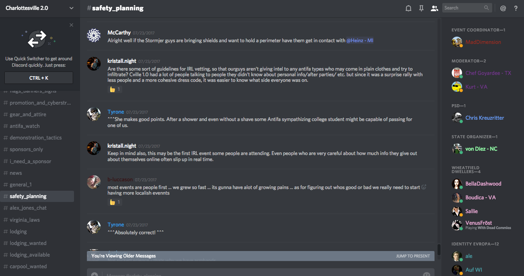The height and width of the screenshot is (276, 524).
Task: Click the emoji picker in message box
Action: pyautogui.click(x=426, y=274)
